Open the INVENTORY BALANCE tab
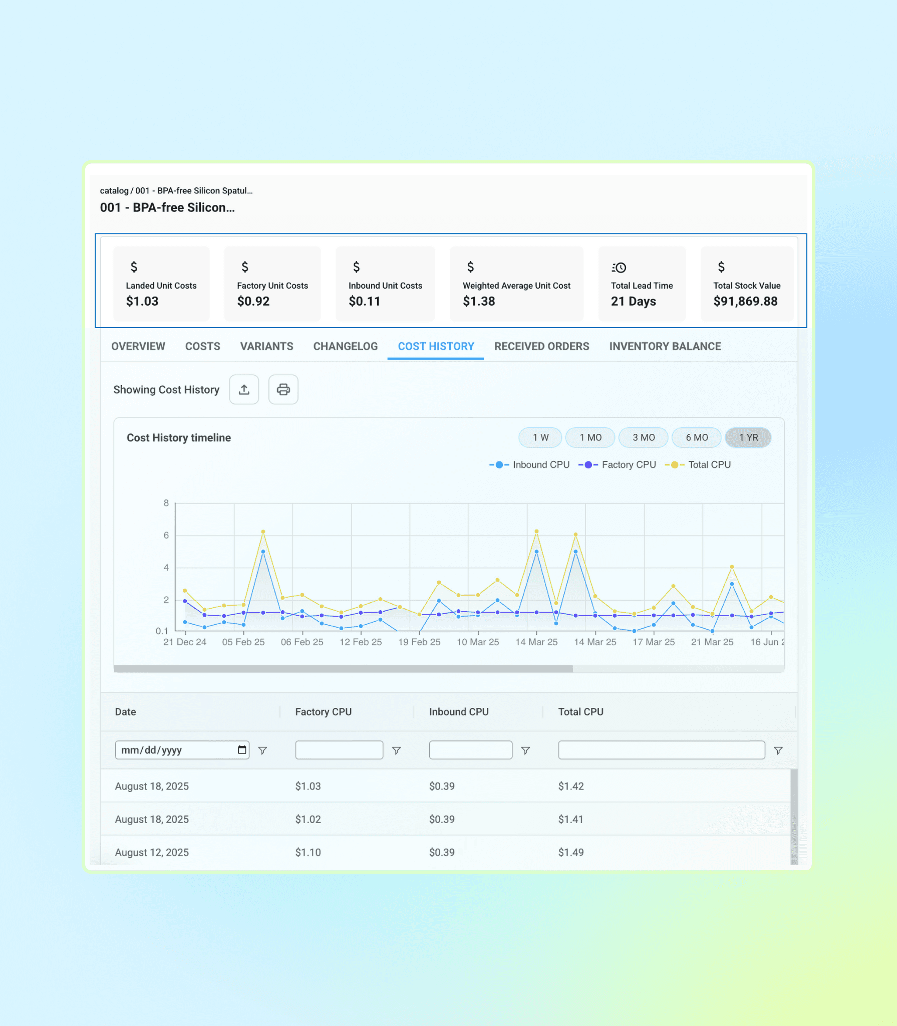 [665, 346]
